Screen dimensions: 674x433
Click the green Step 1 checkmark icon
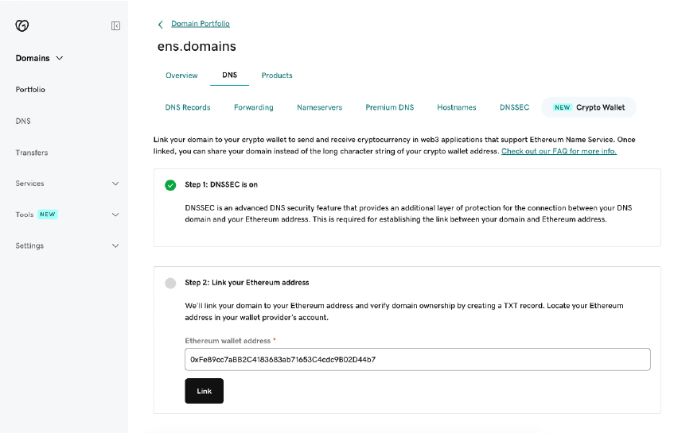[x=170, y=185]
